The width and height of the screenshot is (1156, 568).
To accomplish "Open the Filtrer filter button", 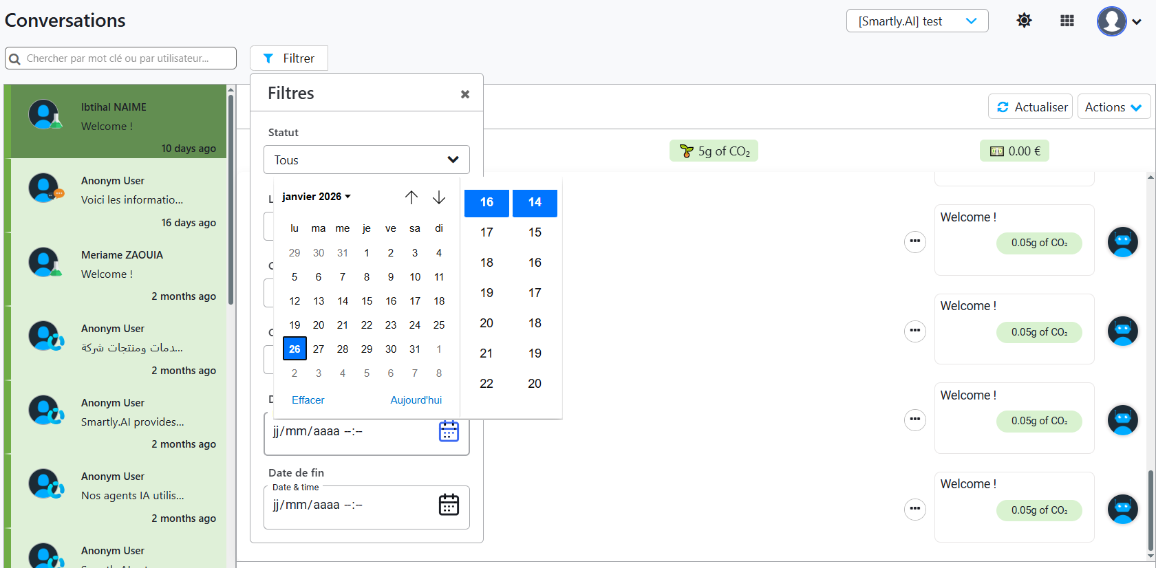I will pos(289,58).
